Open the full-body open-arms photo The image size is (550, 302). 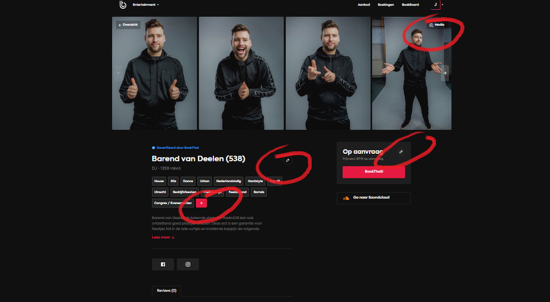click(x=412, y=73)
